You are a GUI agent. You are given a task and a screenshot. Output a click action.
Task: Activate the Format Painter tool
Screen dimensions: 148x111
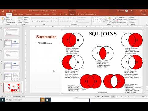pos(10,22)
